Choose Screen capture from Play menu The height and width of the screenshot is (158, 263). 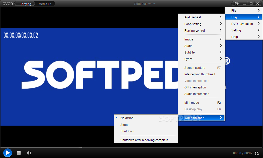pos(201,68)
